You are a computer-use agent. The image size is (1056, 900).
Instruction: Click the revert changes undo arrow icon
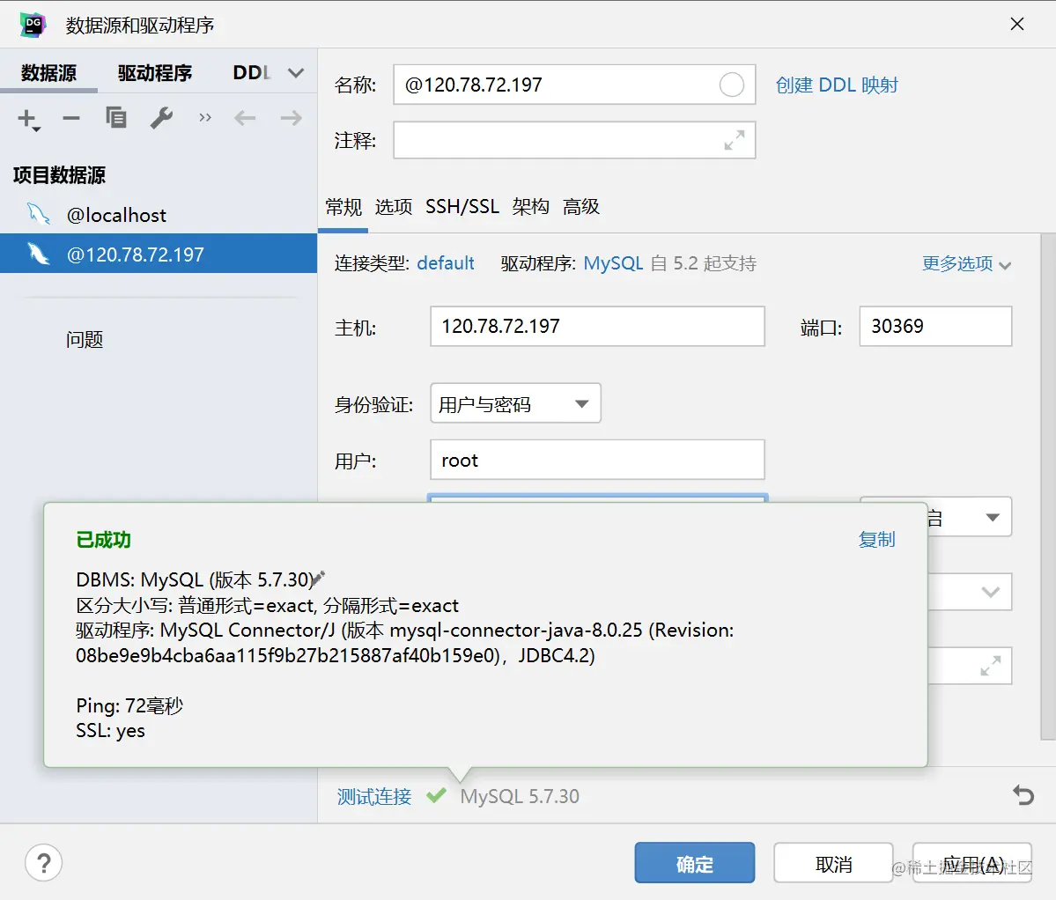click(1023, 796)
